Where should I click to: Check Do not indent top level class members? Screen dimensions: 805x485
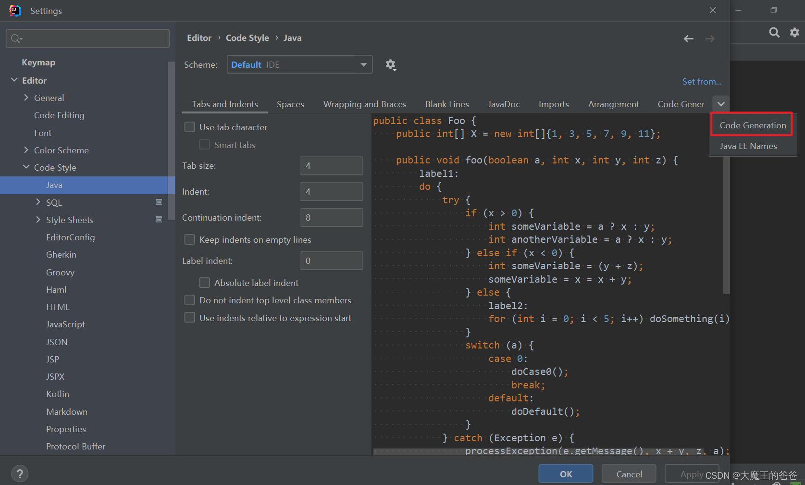(190, 300)
